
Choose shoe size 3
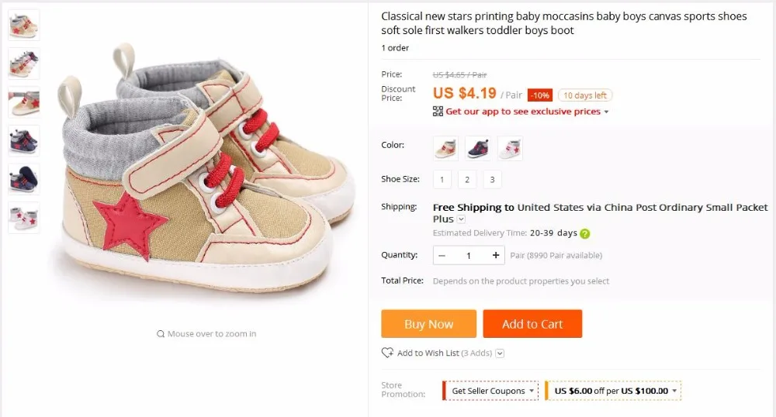pyautogui.click(x=493, y=179)
